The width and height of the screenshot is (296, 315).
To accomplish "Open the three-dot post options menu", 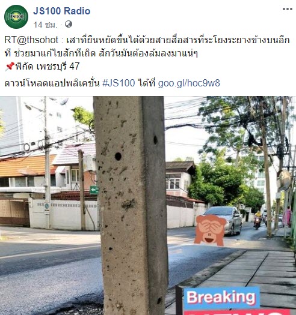I will coord(288,9).
